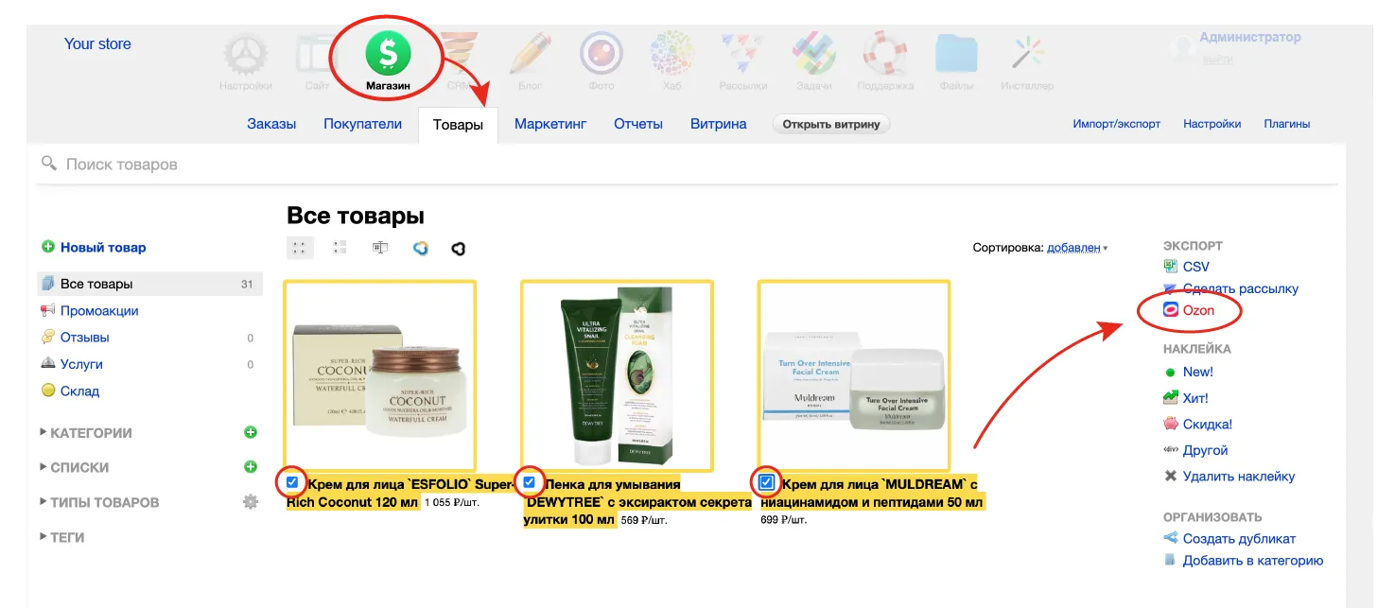The width and height of the screenshot is (1395, 608).
Task: Uncheck the DEWYTREE foam product checkbox
Action: point(529,481)
